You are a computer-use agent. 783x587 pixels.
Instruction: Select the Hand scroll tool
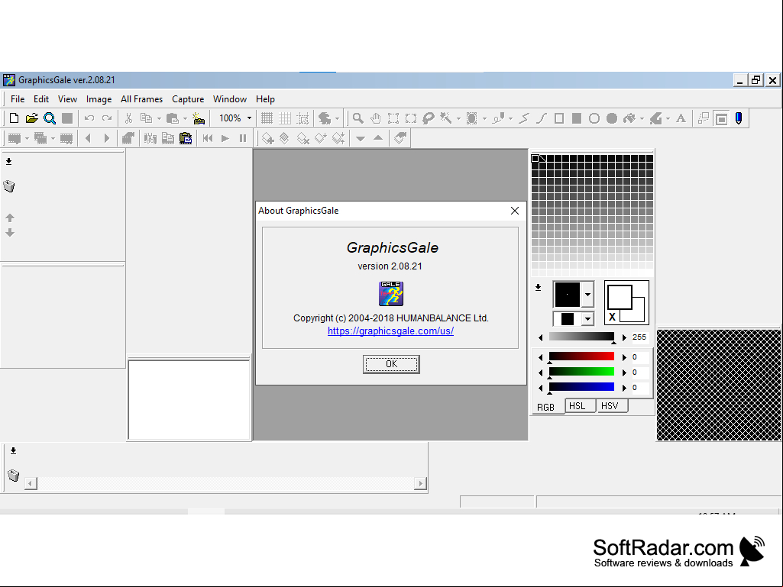tap(376, 118)
